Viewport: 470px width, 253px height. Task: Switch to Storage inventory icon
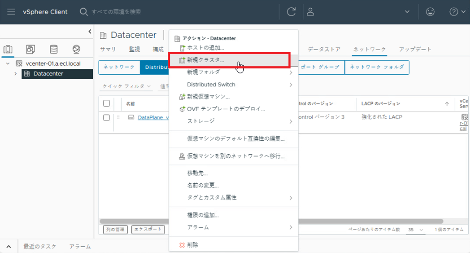[x=53, y=50]
